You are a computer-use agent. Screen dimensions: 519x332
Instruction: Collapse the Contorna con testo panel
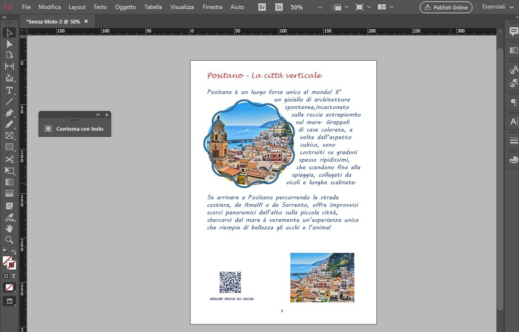tap(98, 115)
